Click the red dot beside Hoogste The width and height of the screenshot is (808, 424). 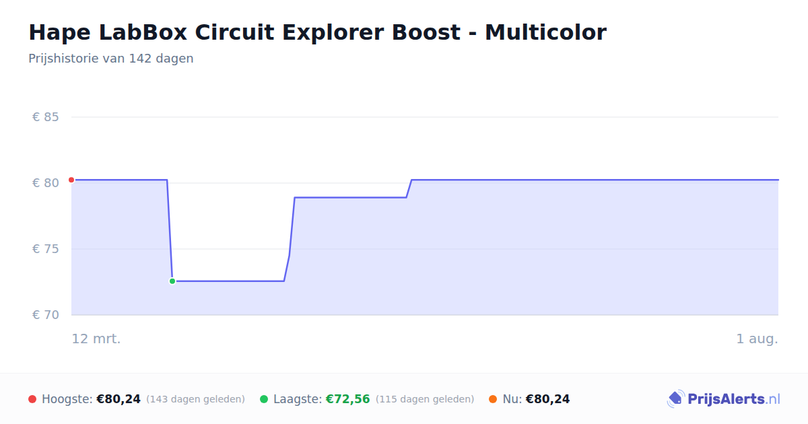click(32, 399)
